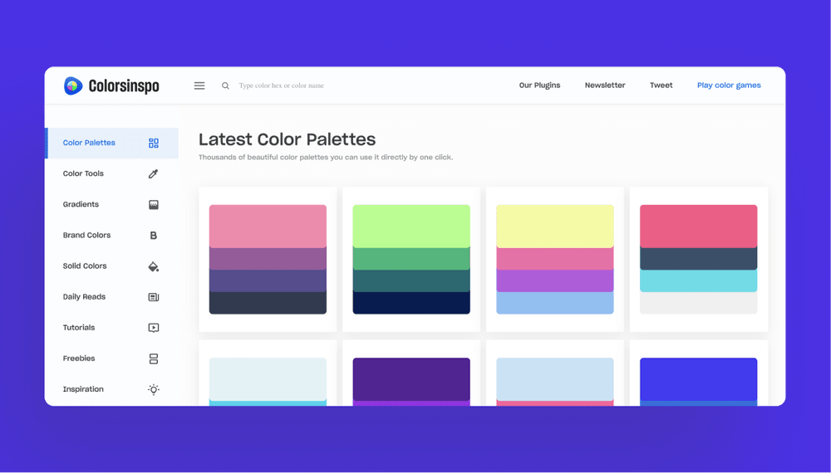
Task: Click the Freebies stacked boxes icon
Action: (x=154, y=358)
